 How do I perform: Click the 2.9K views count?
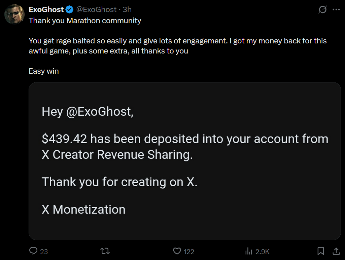click(x=262, y=252)
